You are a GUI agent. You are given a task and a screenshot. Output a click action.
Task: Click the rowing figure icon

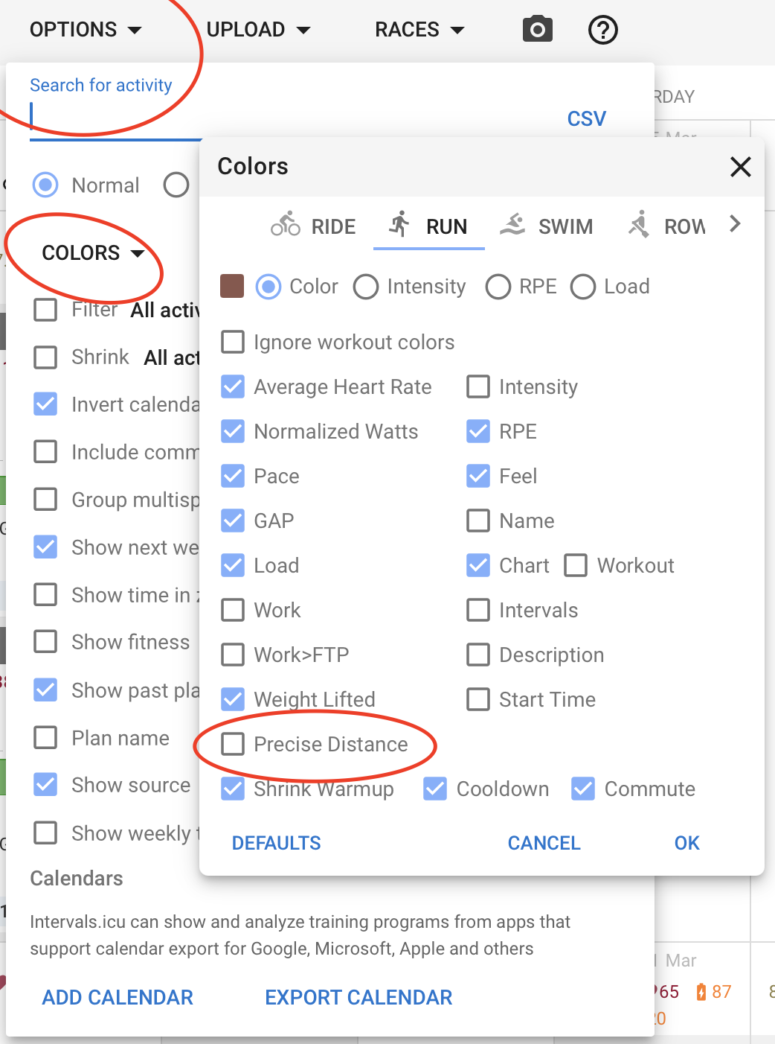click(x=639, y=224)
